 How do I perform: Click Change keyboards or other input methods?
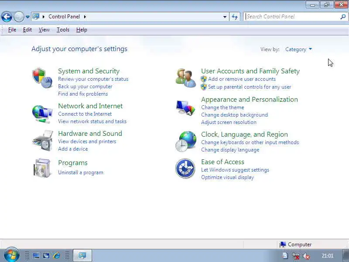(x=250, y=142)
